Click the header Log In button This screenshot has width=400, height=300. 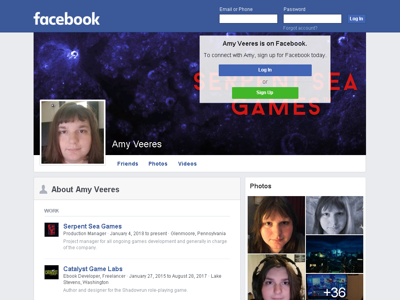coord(356,19)
